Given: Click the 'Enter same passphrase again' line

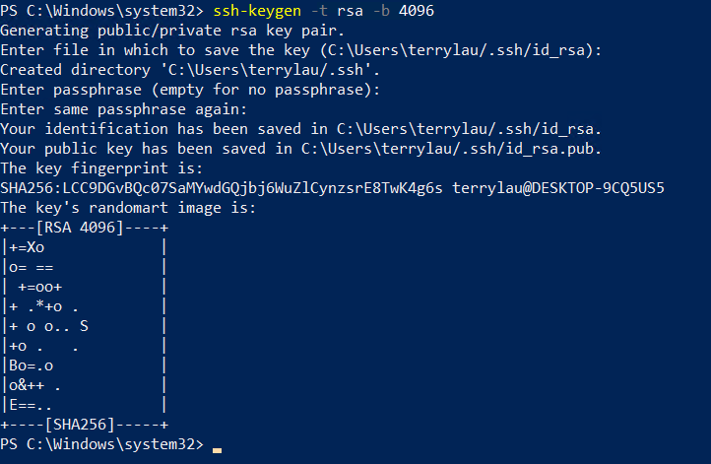Looking at the screenshot, I should coord(124,109).
